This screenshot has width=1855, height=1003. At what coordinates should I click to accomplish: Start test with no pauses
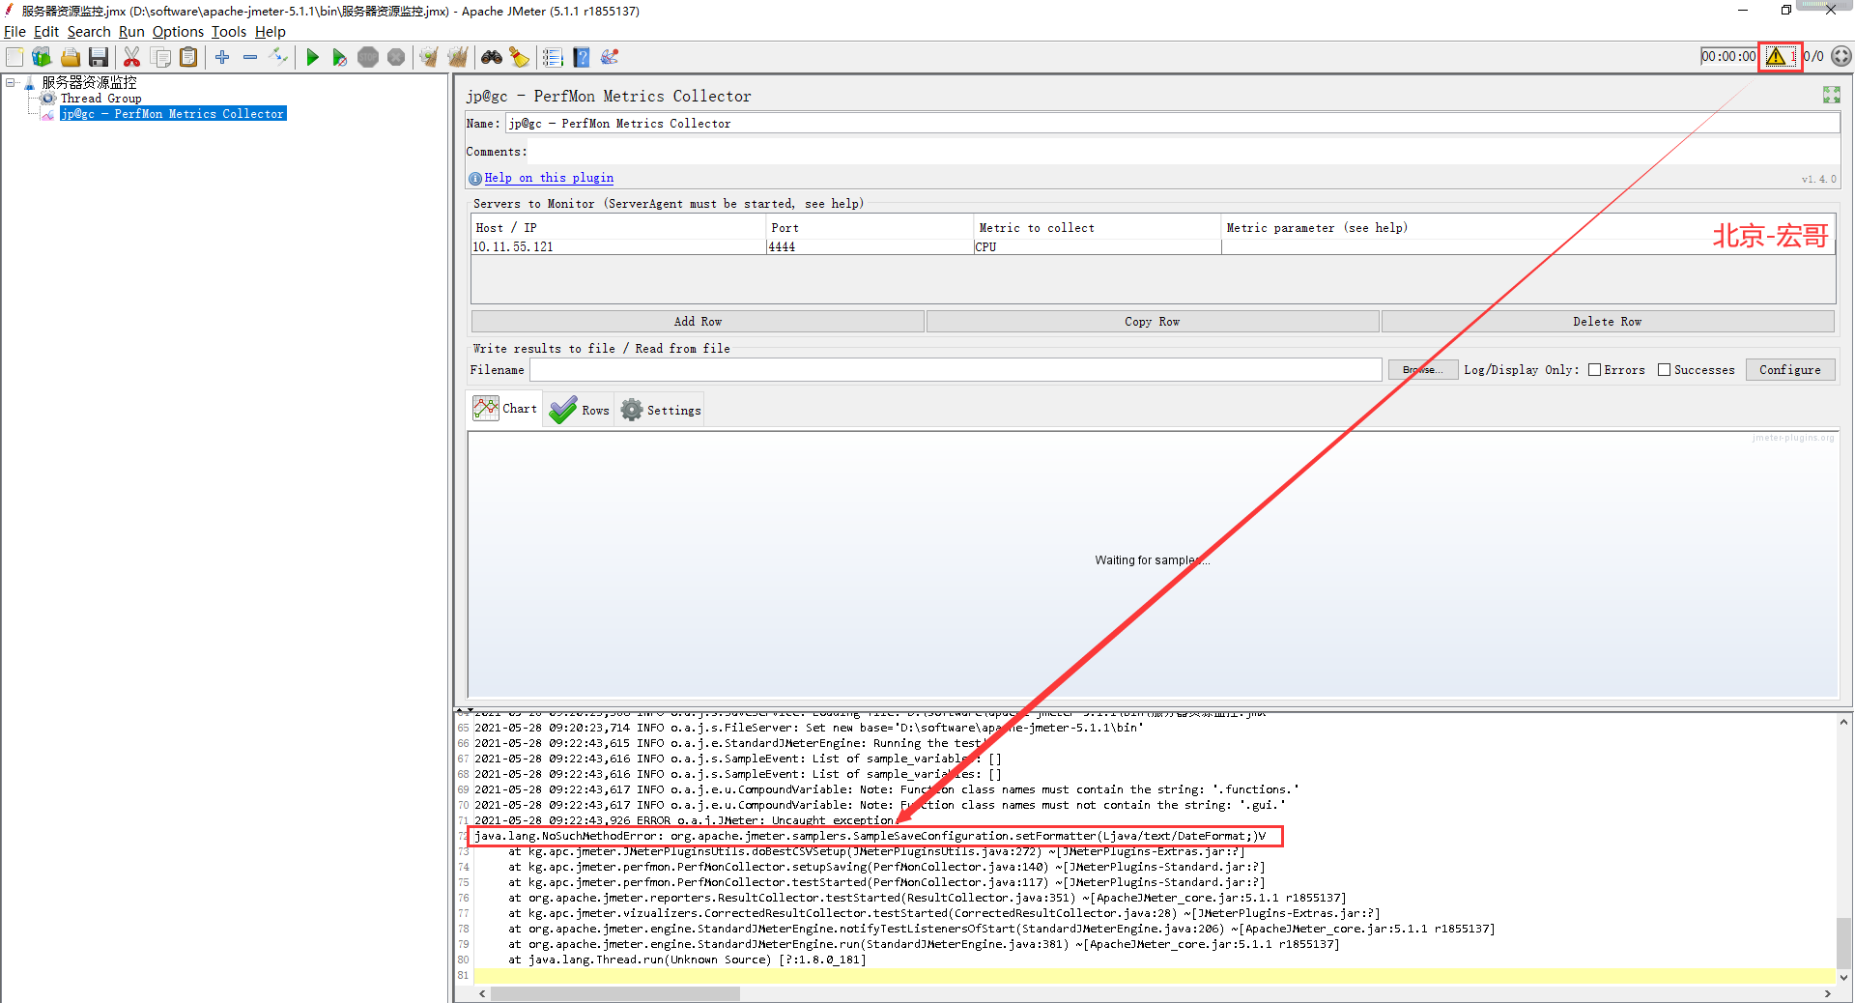coord(339,57)
